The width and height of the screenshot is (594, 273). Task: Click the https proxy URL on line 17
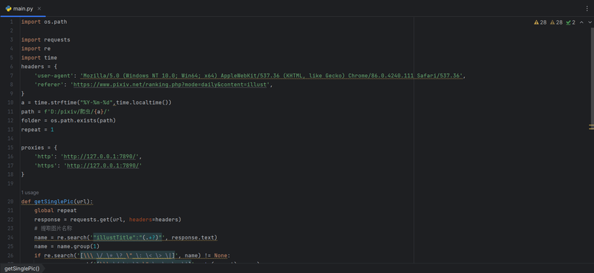click(102, 165)
